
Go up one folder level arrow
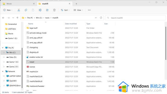pos(17,18)
